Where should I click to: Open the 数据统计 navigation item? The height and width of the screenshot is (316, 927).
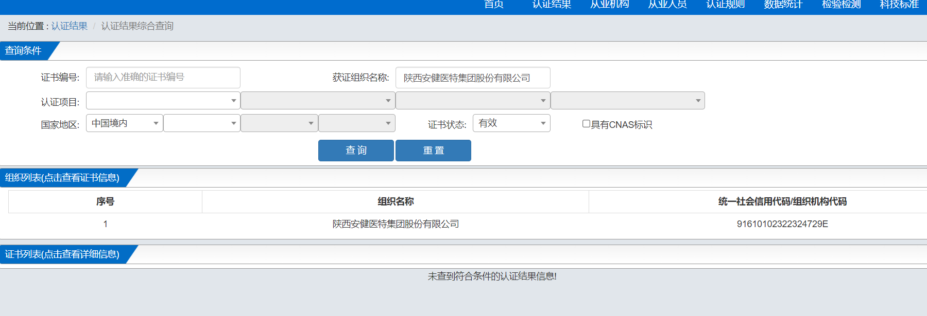(783, 5)
